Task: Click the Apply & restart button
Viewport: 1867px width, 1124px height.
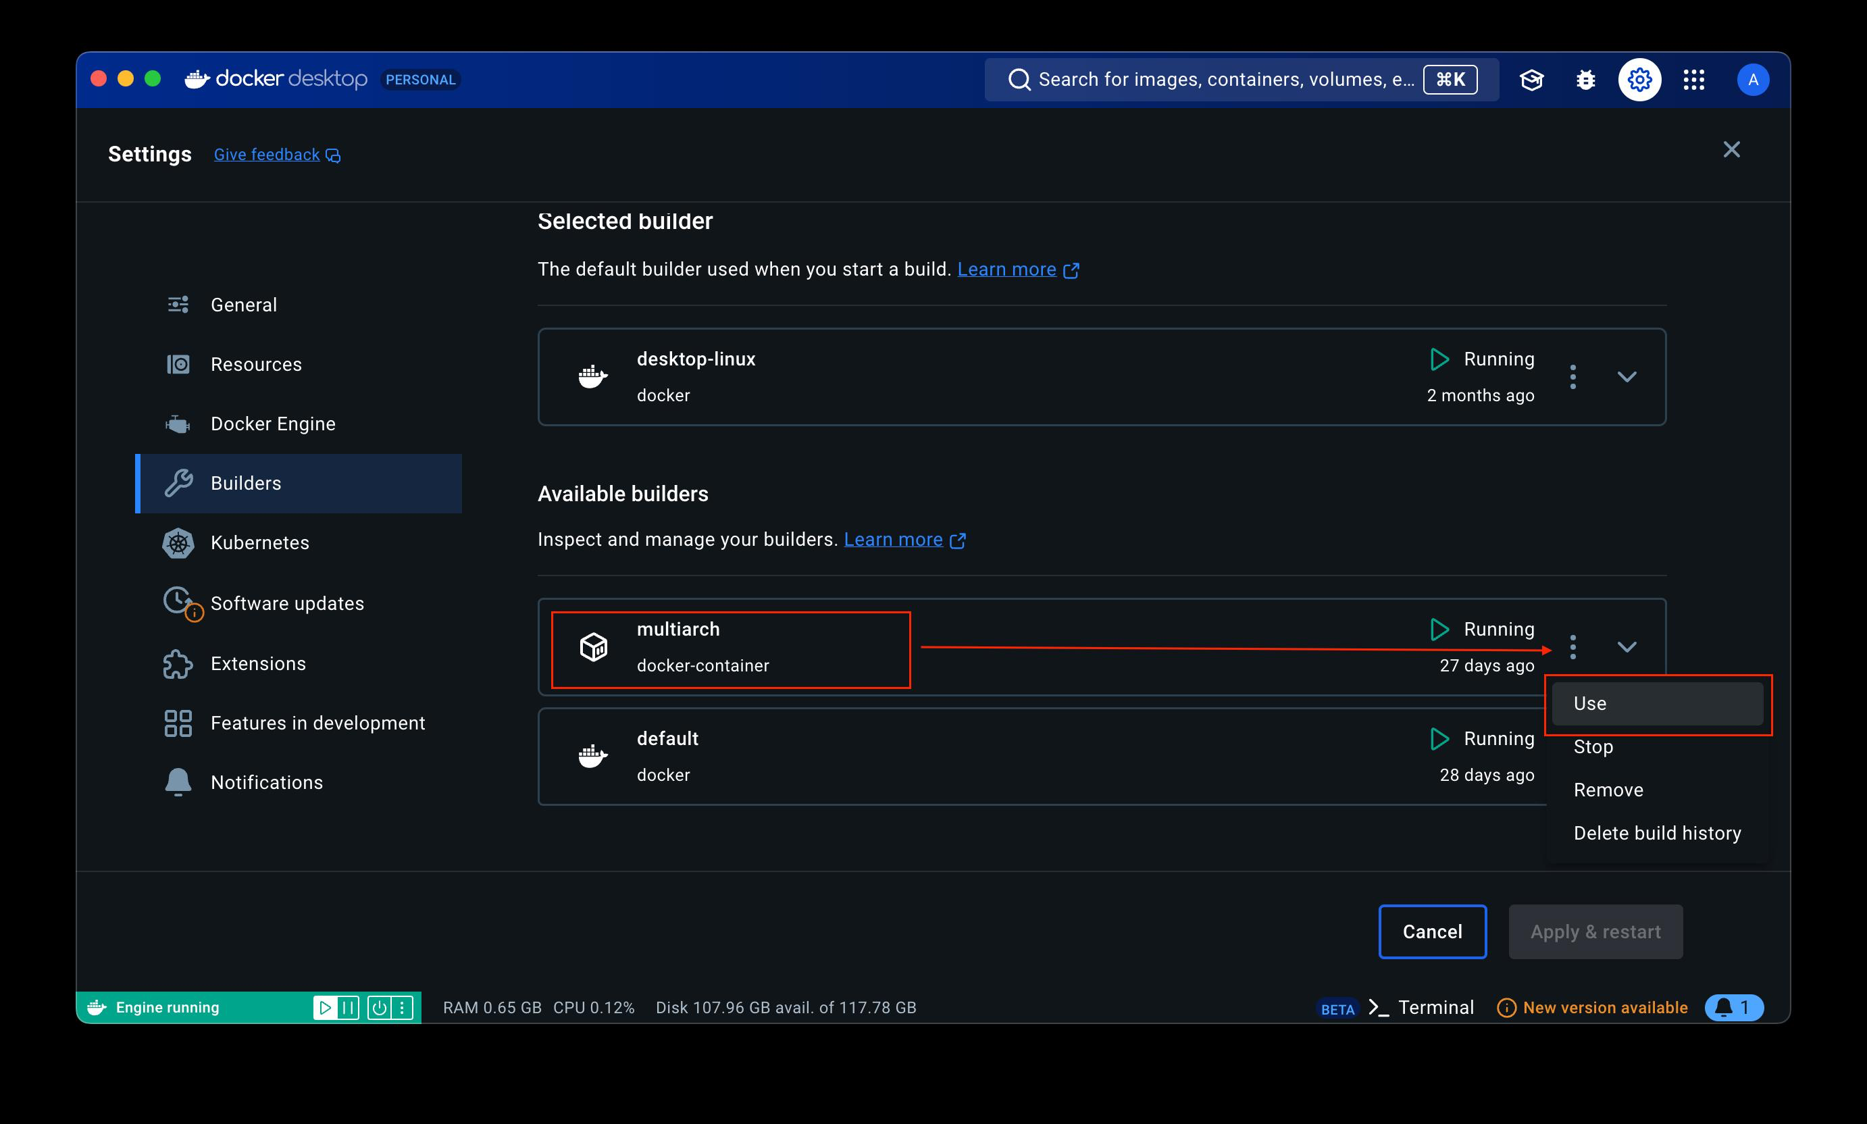Action: coord(1595,931)
